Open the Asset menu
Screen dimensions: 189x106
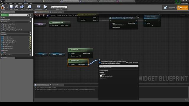[10, 3]
